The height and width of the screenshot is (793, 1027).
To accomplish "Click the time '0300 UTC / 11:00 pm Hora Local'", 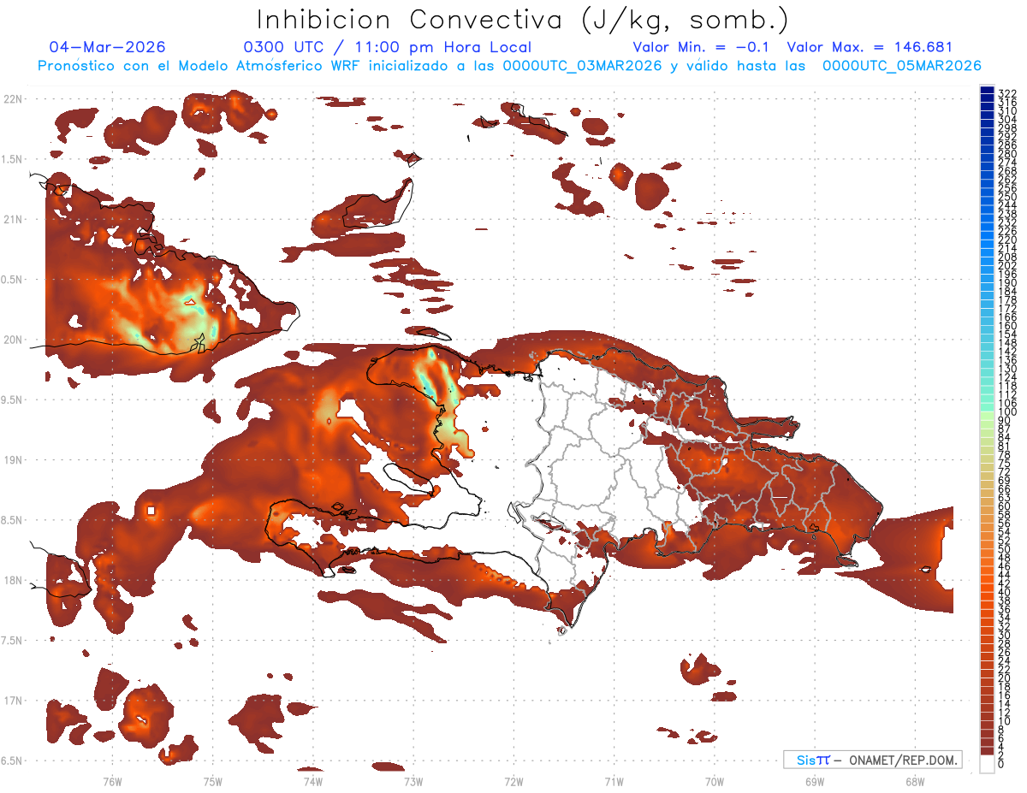I will (388, 47).
